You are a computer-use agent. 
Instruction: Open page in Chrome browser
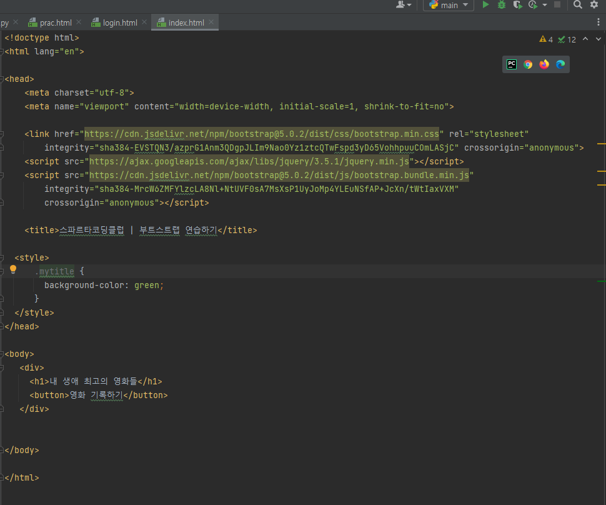click(x=528, y=64)
